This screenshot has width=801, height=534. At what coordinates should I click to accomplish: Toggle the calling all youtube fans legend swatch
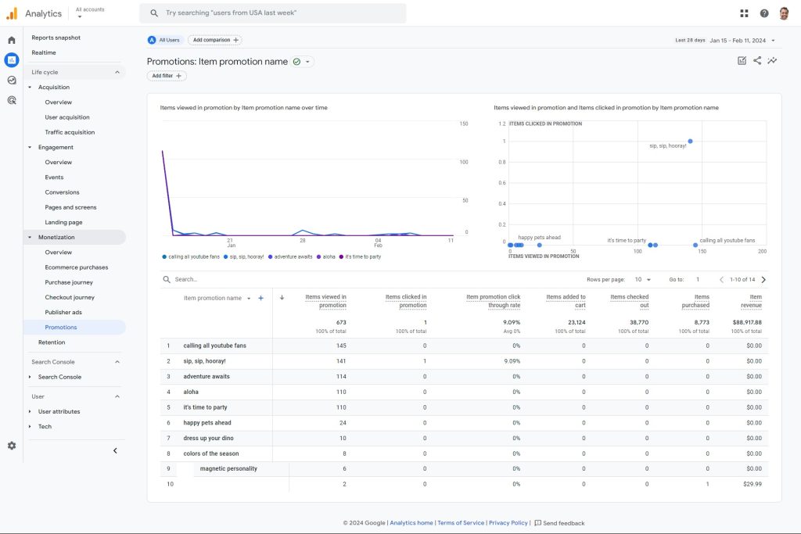point(164,256)
